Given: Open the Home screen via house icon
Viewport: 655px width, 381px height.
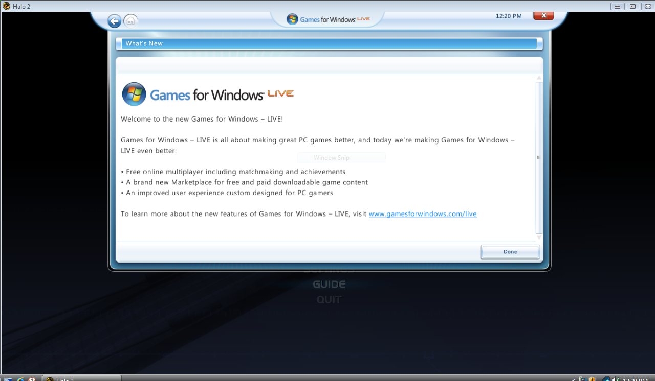Looking at the screenshot, I should point(130,21).
